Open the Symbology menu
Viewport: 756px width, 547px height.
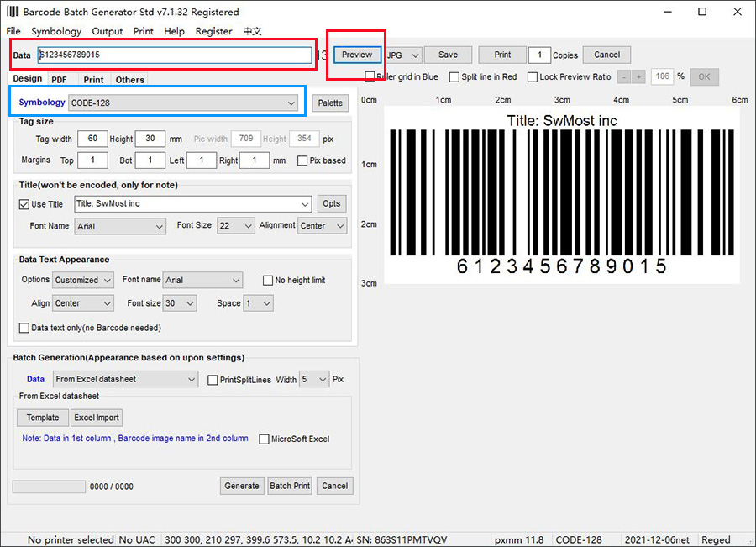[x=56, y=31]
